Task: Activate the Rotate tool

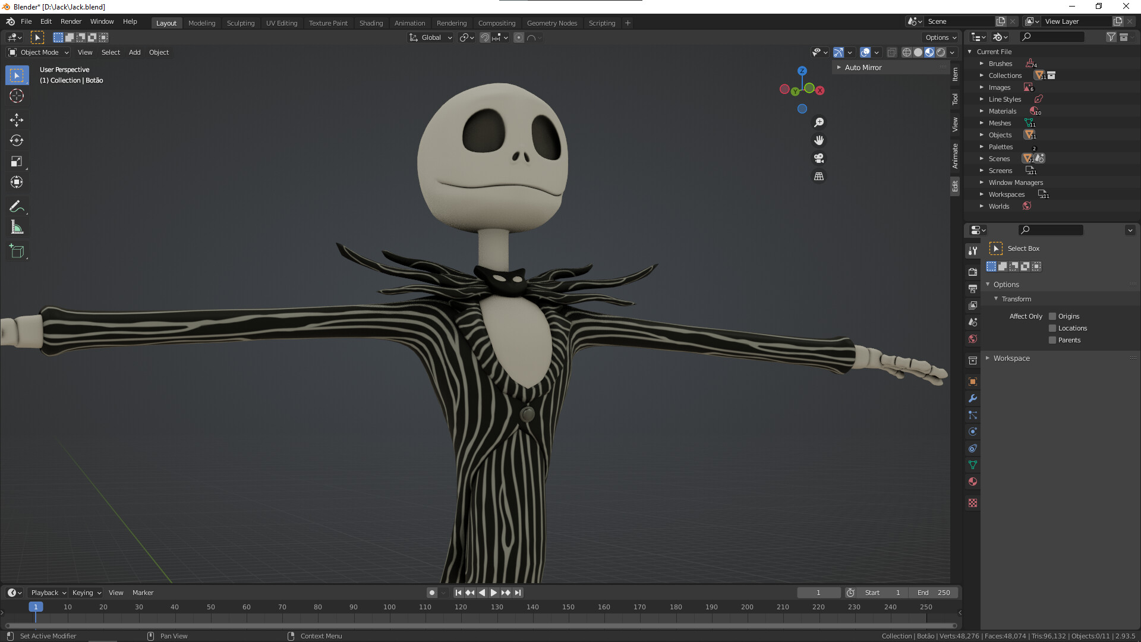Action: point(17,141)
